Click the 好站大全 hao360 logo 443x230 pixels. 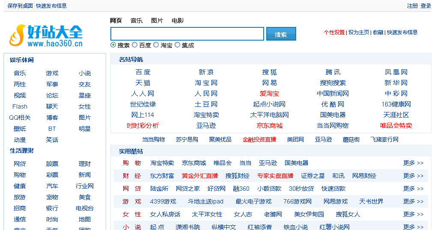[x=46, y=35]
